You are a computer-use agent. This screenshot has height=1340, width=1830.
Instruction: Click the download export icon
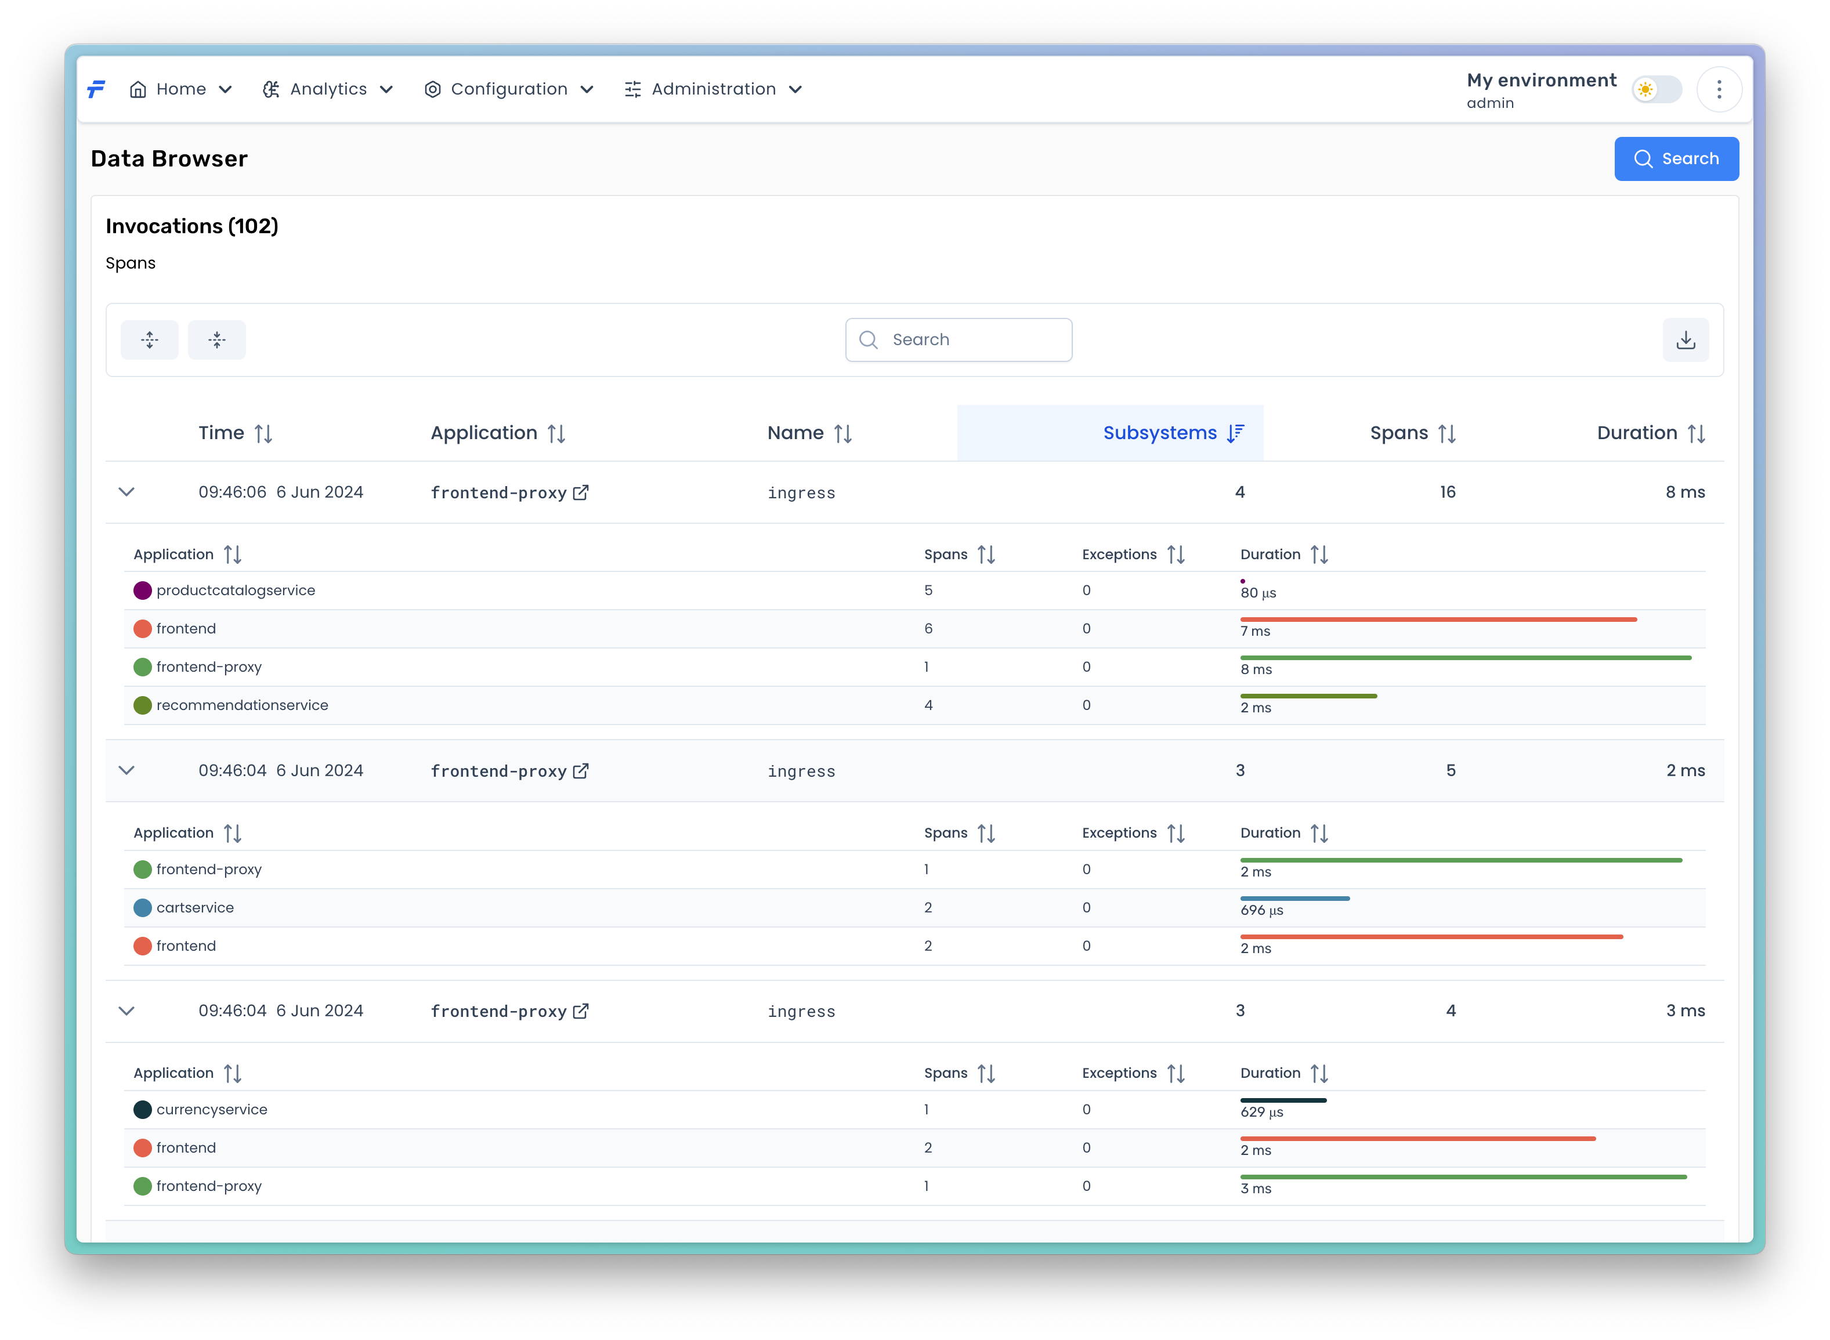click(1685, 340)
